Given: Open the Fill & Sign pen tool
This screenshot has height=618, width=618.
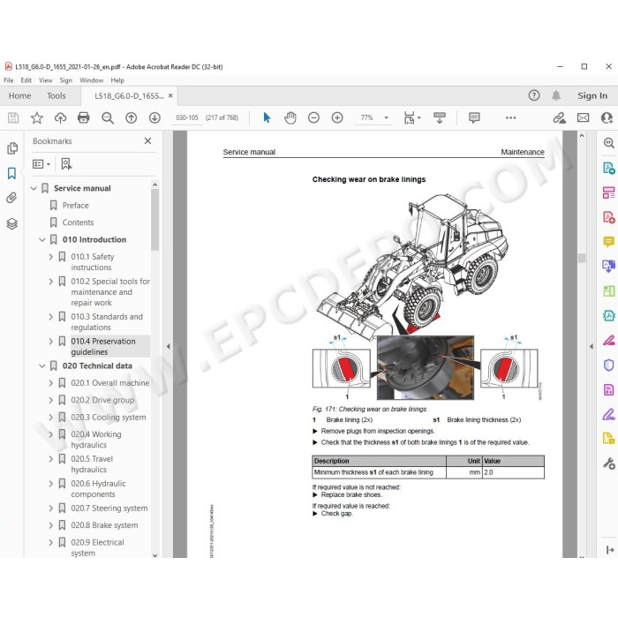Looking at the screenshot, I should coord(608,414).
